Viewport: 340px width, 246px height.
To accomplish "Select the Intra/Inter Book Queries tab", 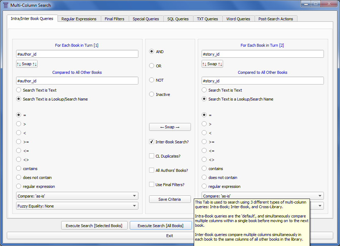I will (x=32, y=19).
